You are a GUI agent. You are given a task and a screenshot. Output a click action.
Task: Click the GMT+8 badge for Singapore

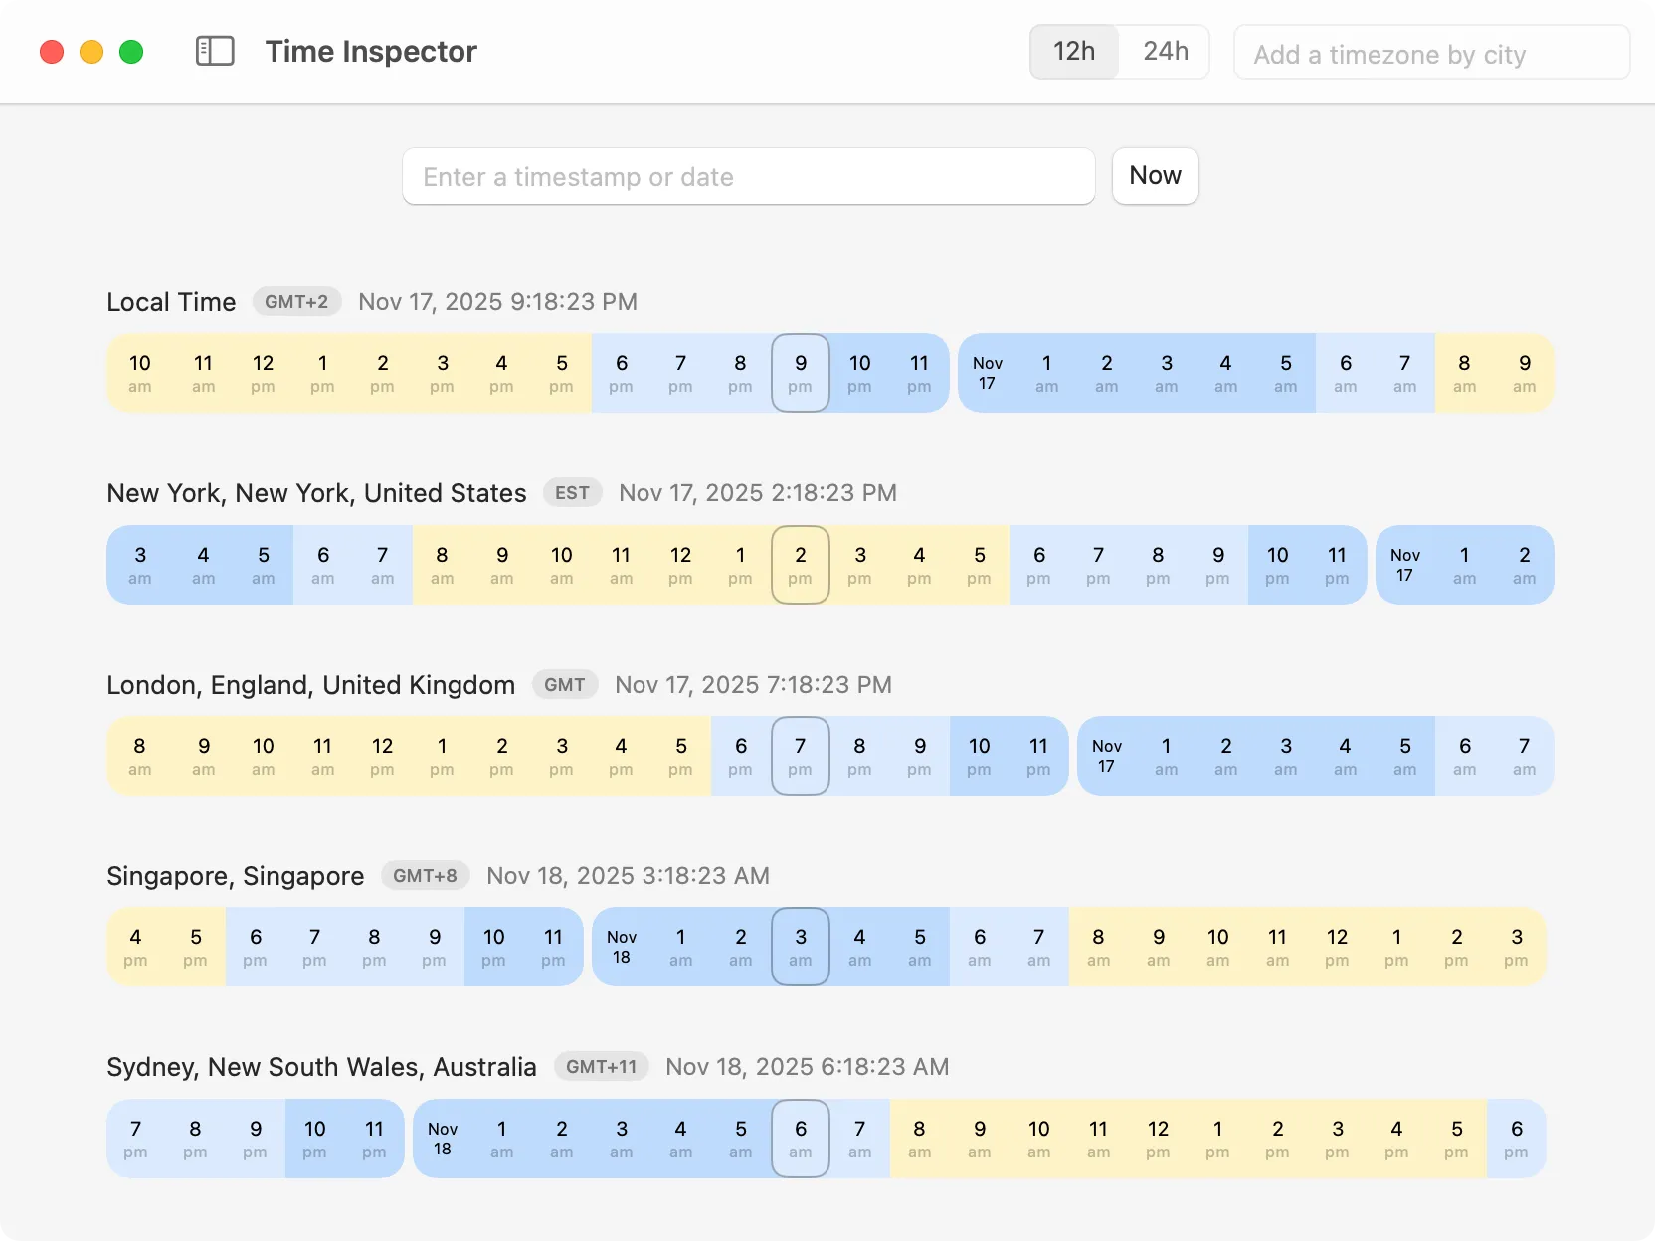(425, 876)
